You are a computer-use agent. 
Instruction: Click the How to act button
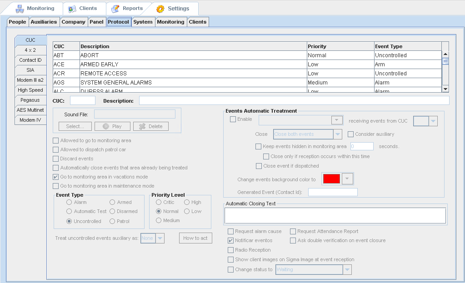(x=195, y=238)
